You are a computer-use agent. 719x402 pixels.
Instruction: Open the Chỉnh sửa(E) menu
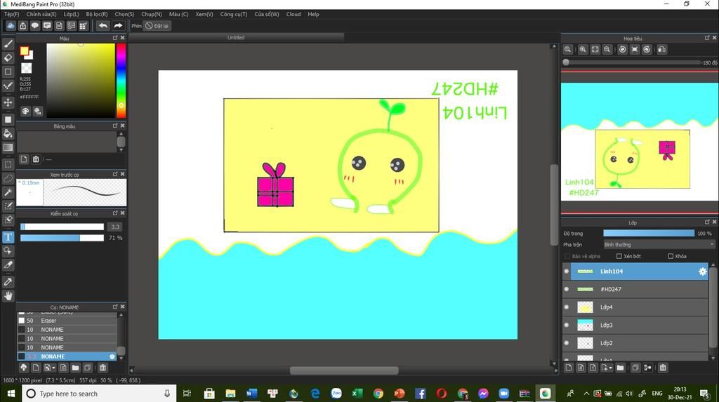click(41, 14)
